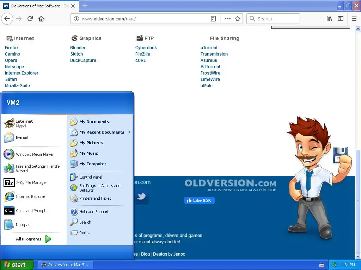Select Old Versions of Mac taskbar button

point(65,265)
